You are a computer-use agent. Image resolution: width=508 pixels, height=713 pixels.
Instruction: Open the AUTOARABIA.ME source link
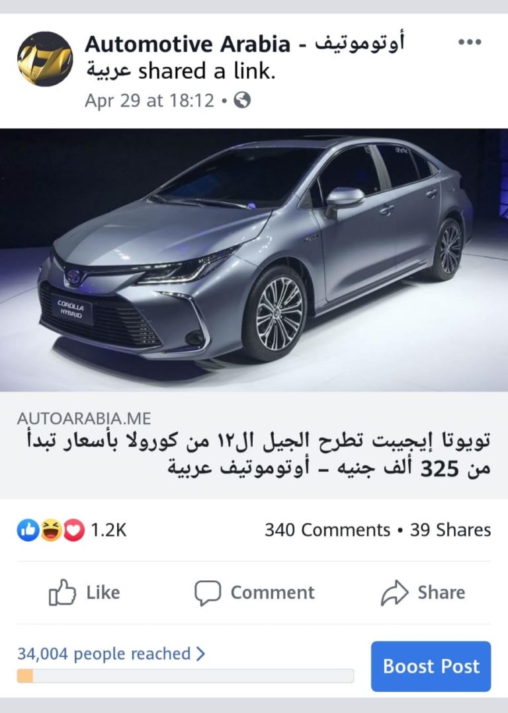pyautogui.click(x=84, y=418)
